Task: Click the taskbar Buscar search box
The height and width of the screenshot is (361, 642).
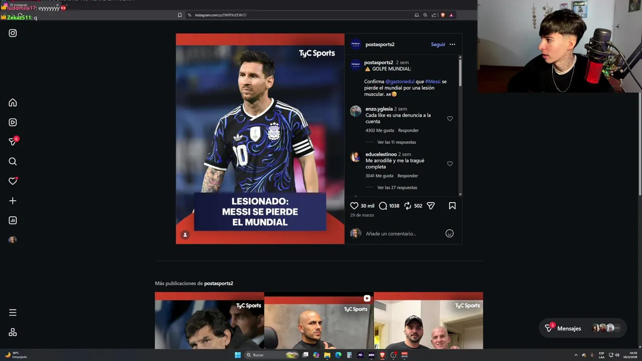Action: (x=271, y=355)
